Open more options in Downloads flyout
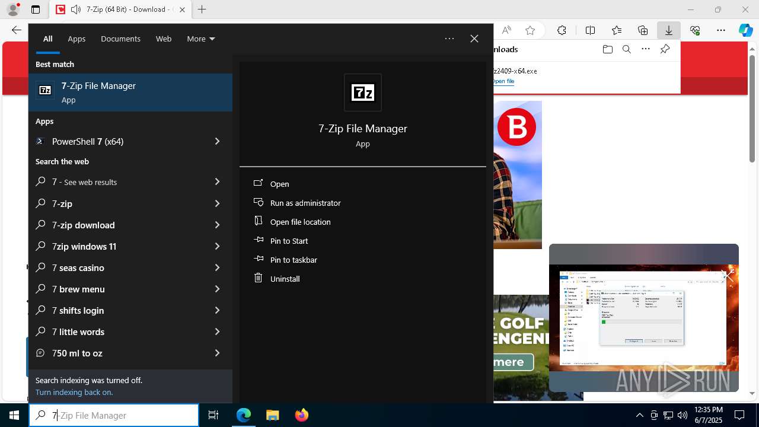 click(646, 49)
